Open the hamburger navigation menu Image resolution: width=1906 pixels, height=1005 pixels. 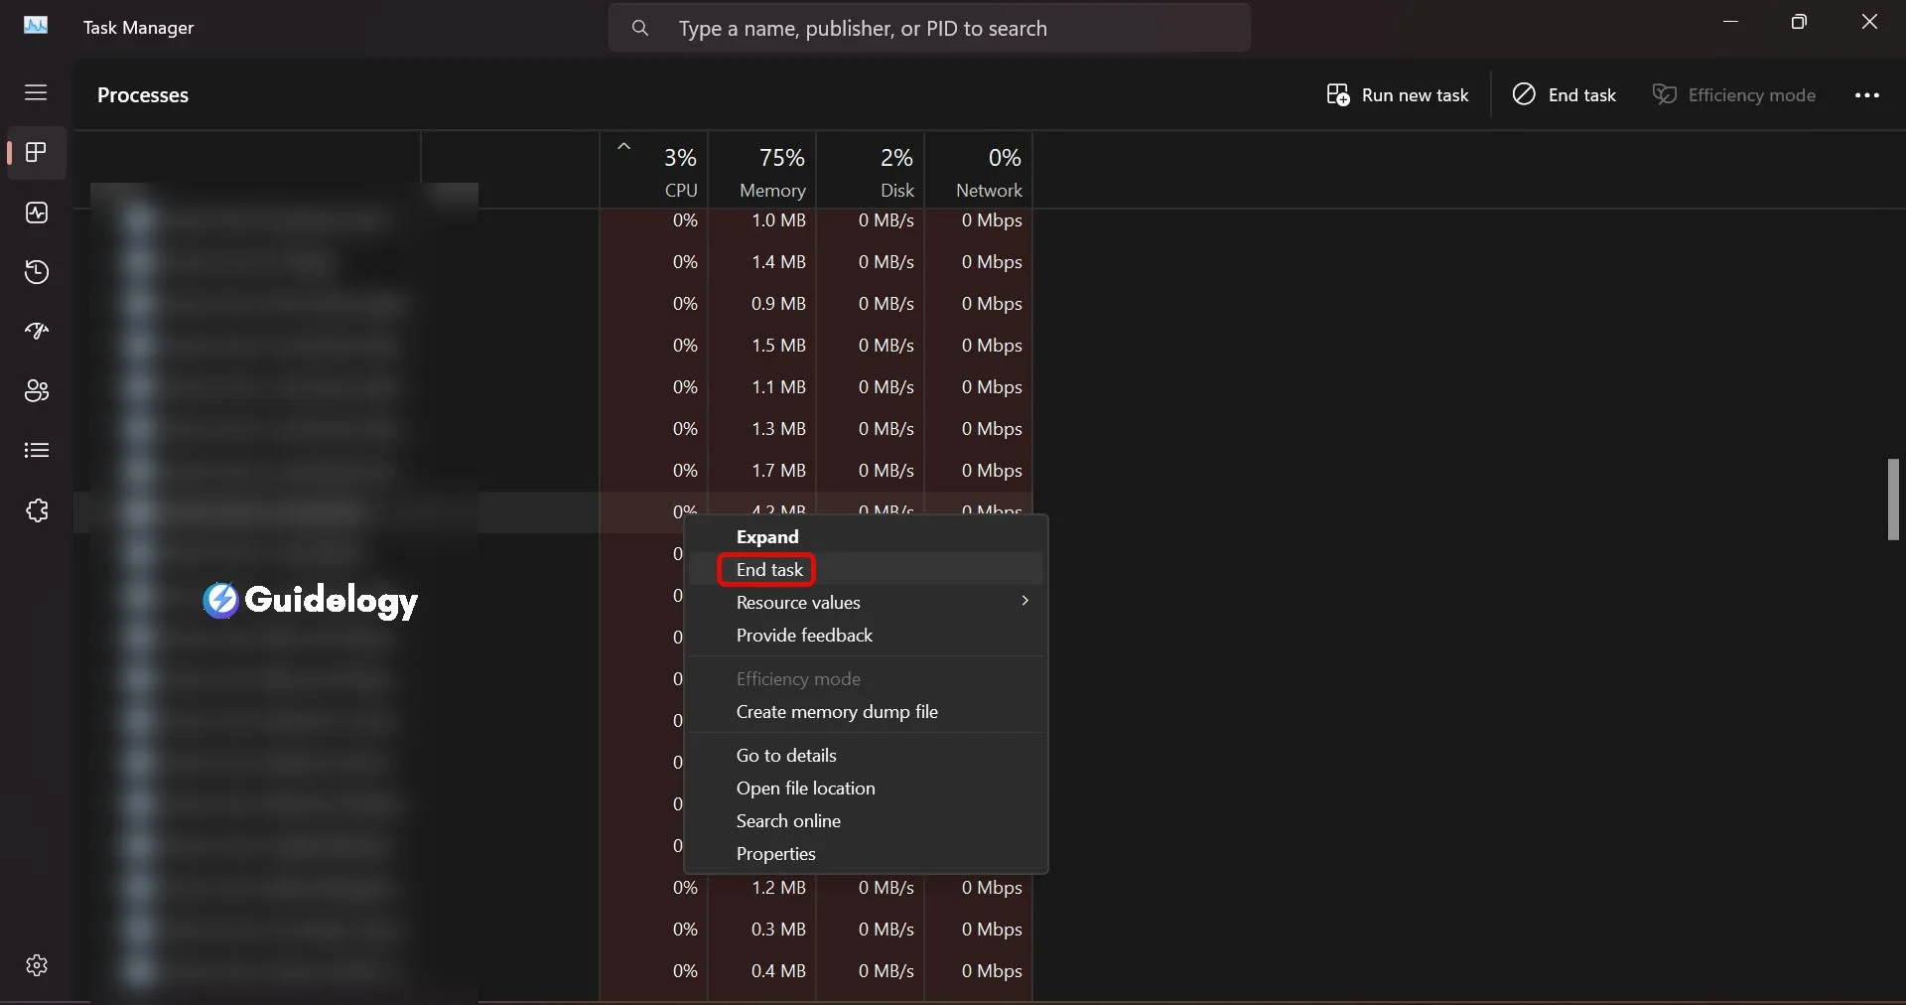36,92
